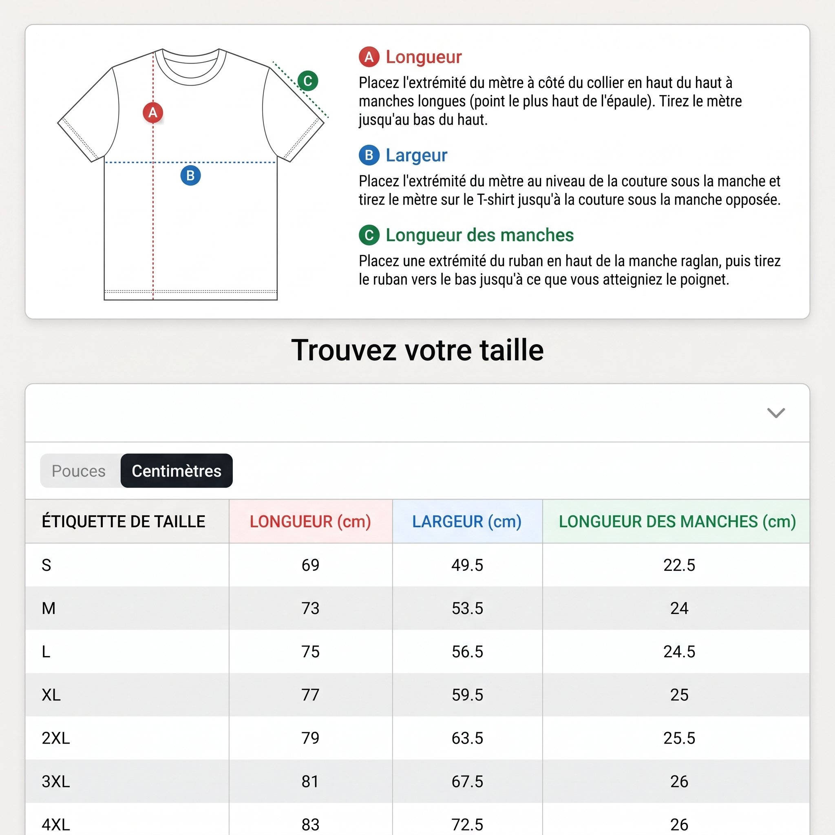Click the LONGUEUR (cm) column header
Image resolution: width=835 pixels, height=835 pixels.
click(x=311, y=521)
